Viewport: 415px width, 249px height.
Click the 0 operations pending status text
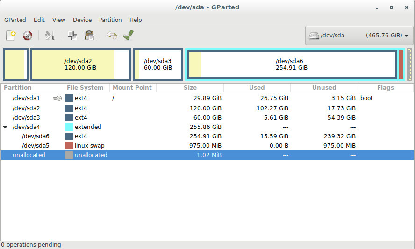click(x=31, y=245)
